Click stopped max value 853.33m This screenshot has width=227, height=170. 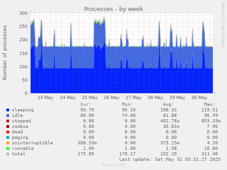[211, 121]
